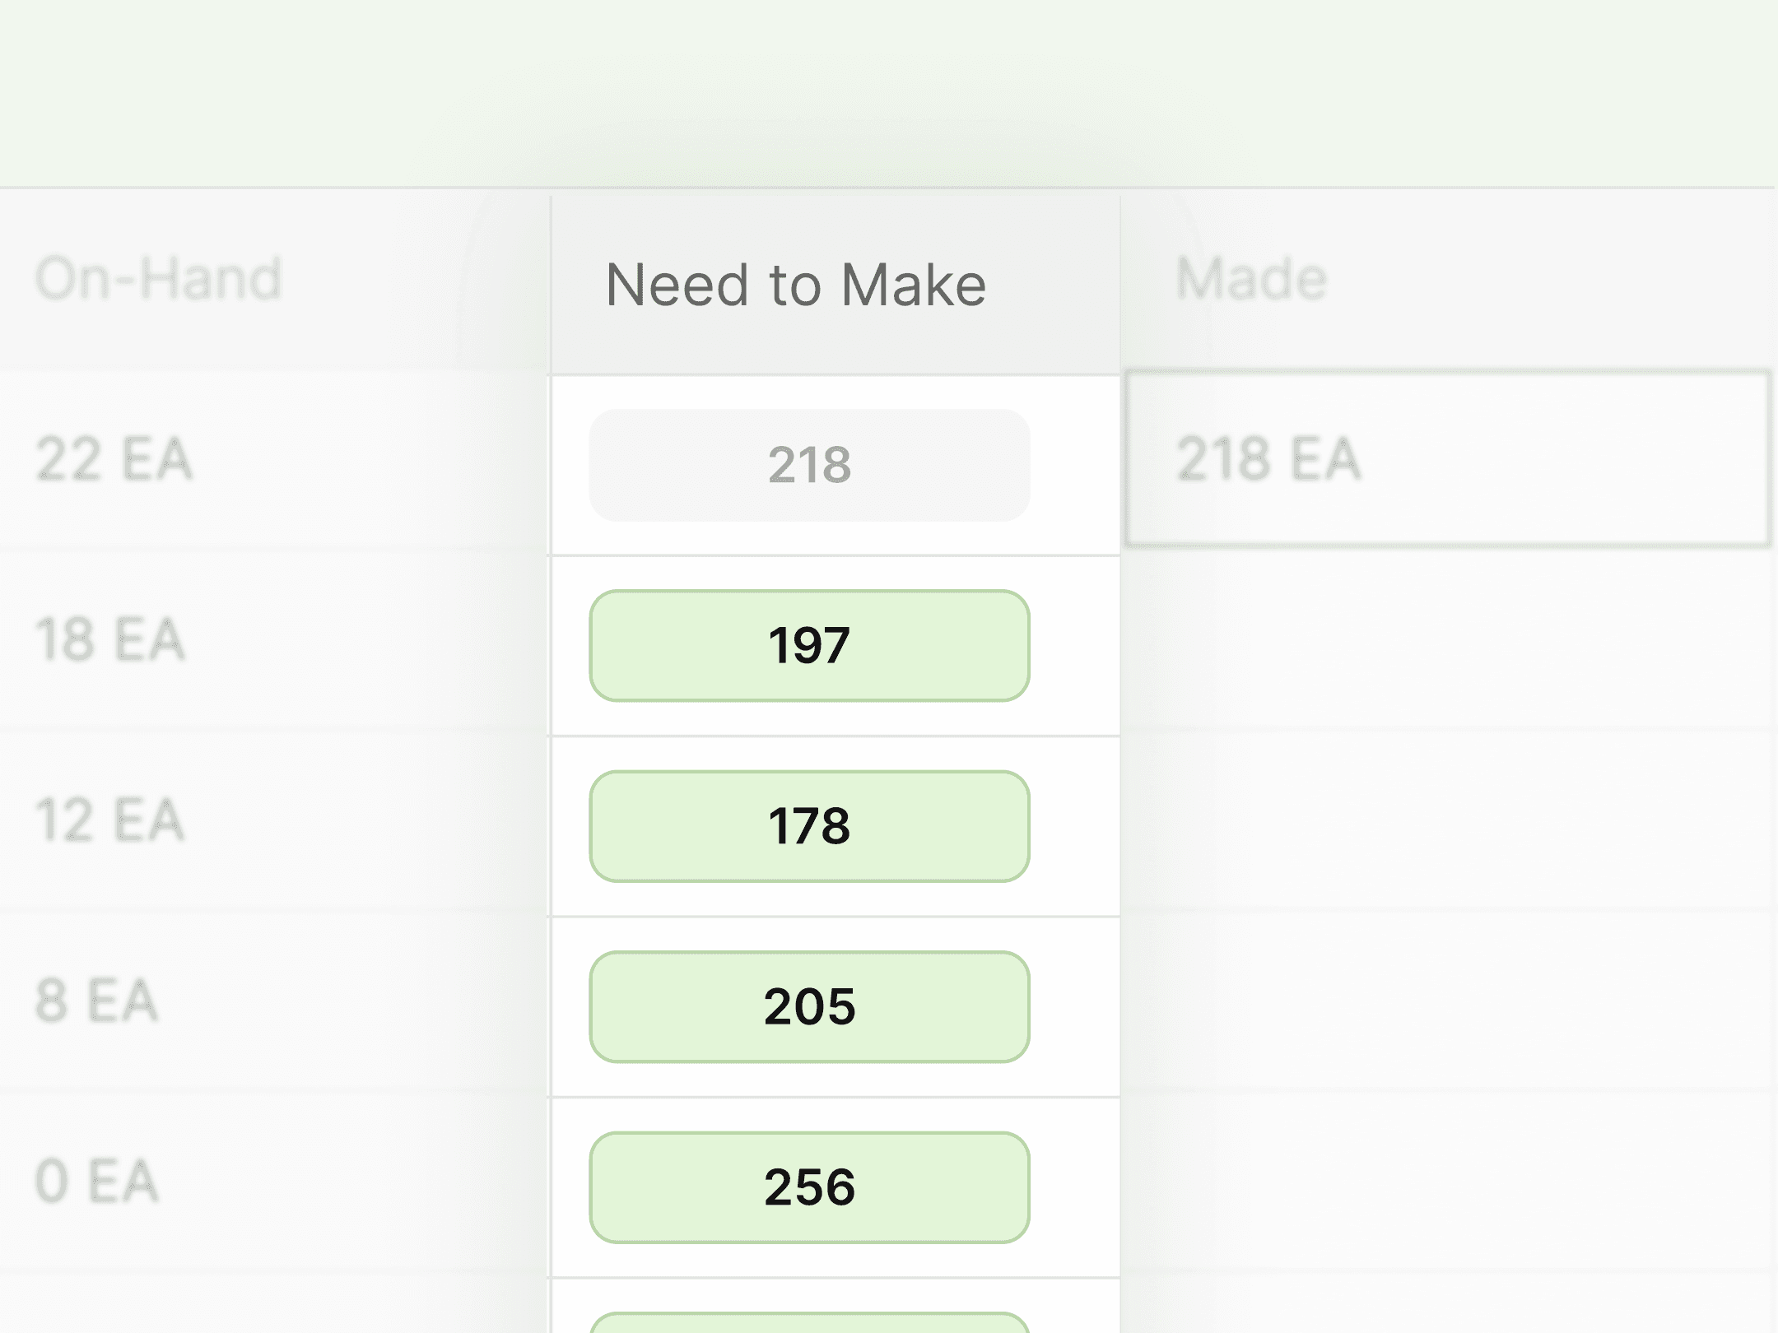Click the green field showing 197
Image resolution: width=1778 pixels, height=1333 pixels.
click(x=808, y=646)
